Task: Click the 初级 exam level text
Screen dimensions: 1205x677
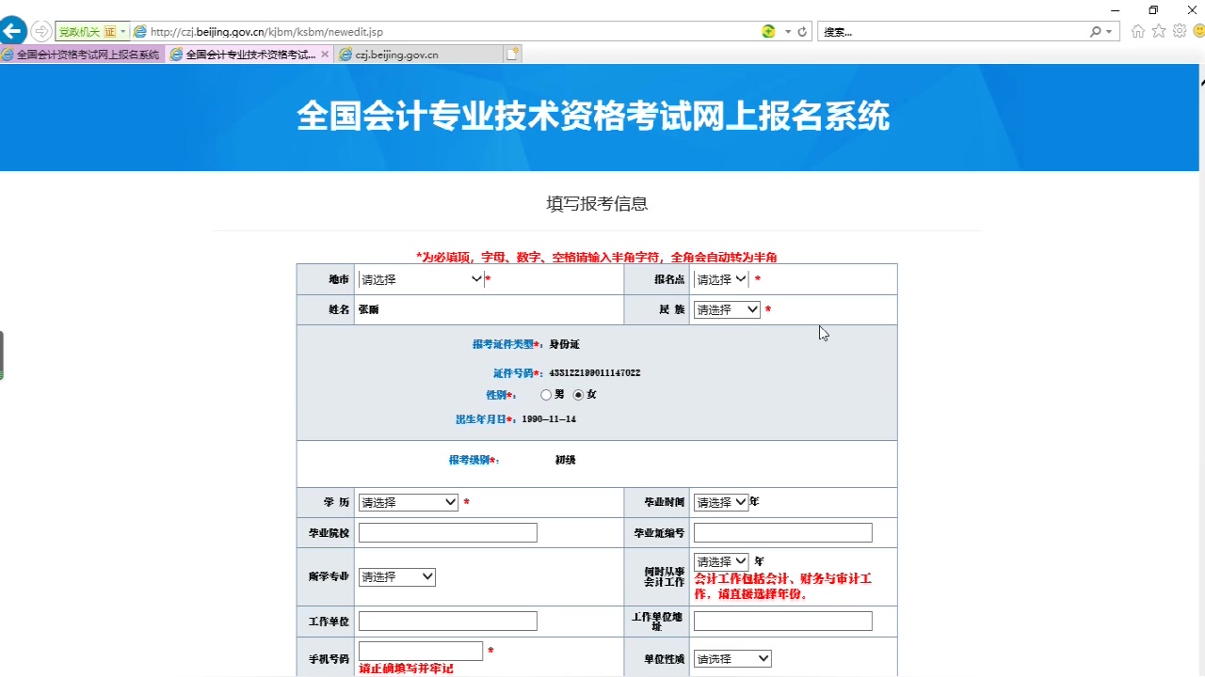Action: click(565, 460)
